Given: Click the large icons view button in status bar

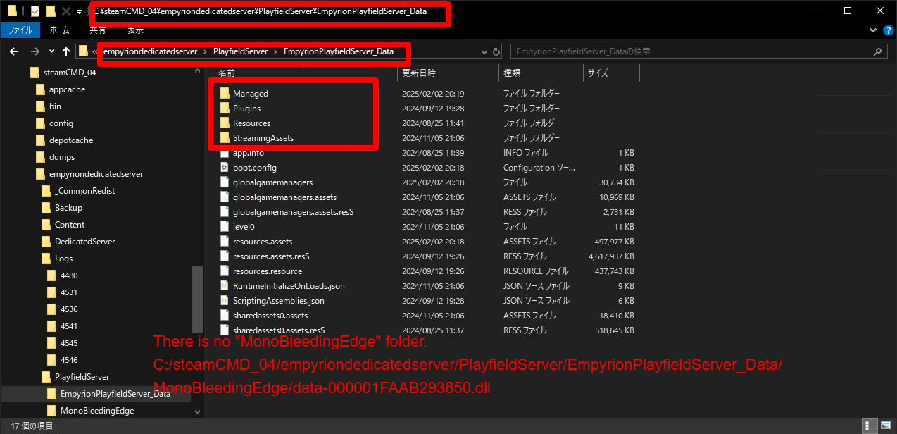Looking at the screenshot, I should coord(886,426).
